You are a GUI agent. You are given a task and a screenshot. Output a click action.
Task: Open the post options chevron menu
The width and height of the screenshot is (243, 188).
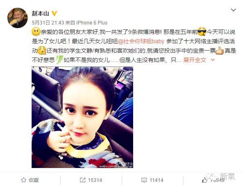click(x=233, y=10)
